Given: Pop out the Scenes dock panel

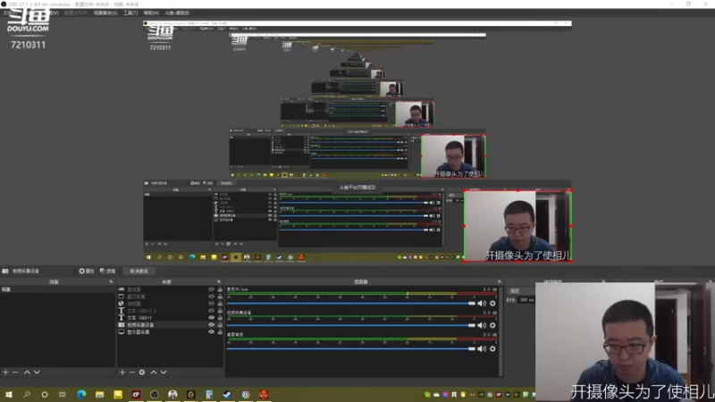Looking at the screenshot, I should click(x=111, y=281).
